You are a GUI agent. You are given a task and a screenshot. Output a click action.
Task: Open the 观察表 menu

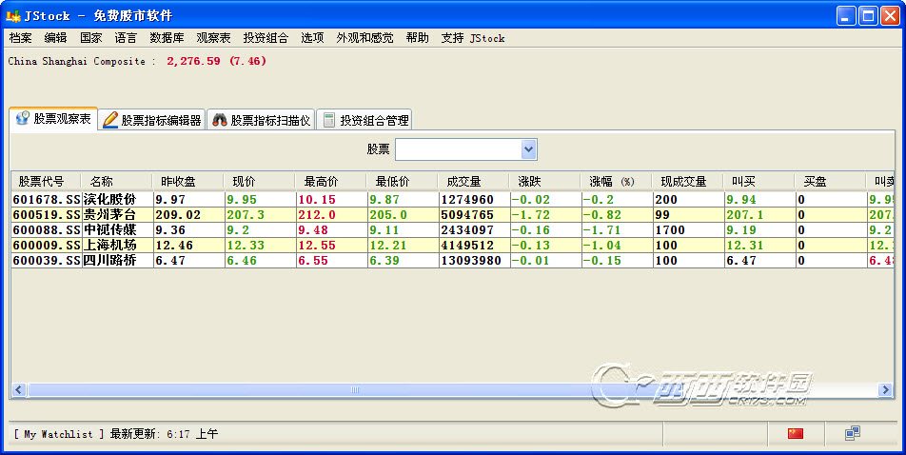click(x=213, y=38)
